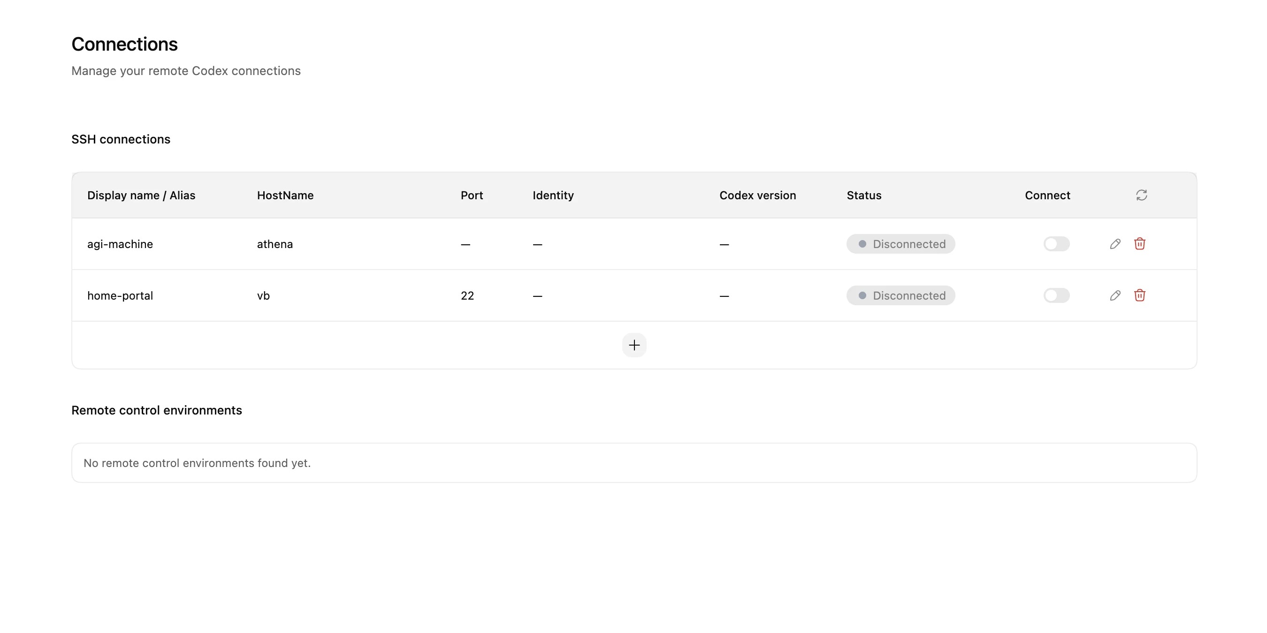Viewport: 1267px width, 633px height.
Task: Click the home-portal alias cell
Action: (x=120, y=296)
